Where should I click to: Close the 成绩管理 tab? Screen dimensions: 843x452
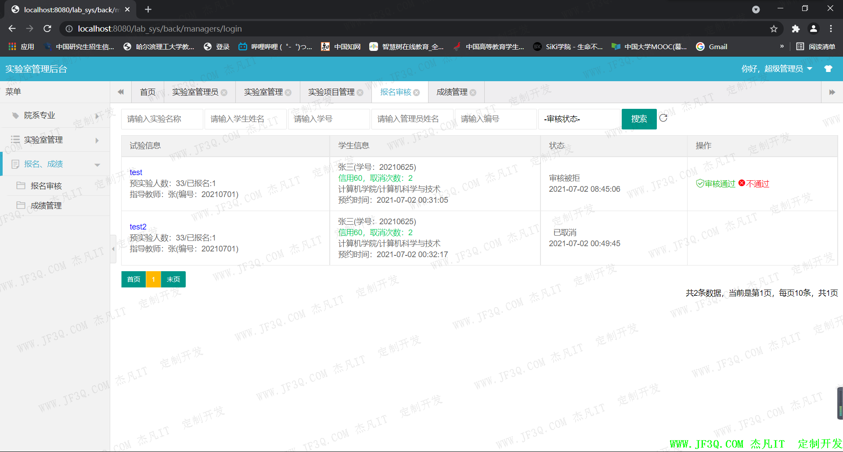(x=473, y=93)
